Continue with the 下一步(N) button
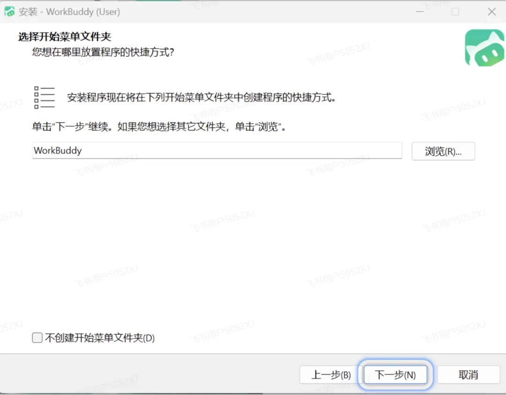This screenshot has height=395, width=506. pos(395,375)
